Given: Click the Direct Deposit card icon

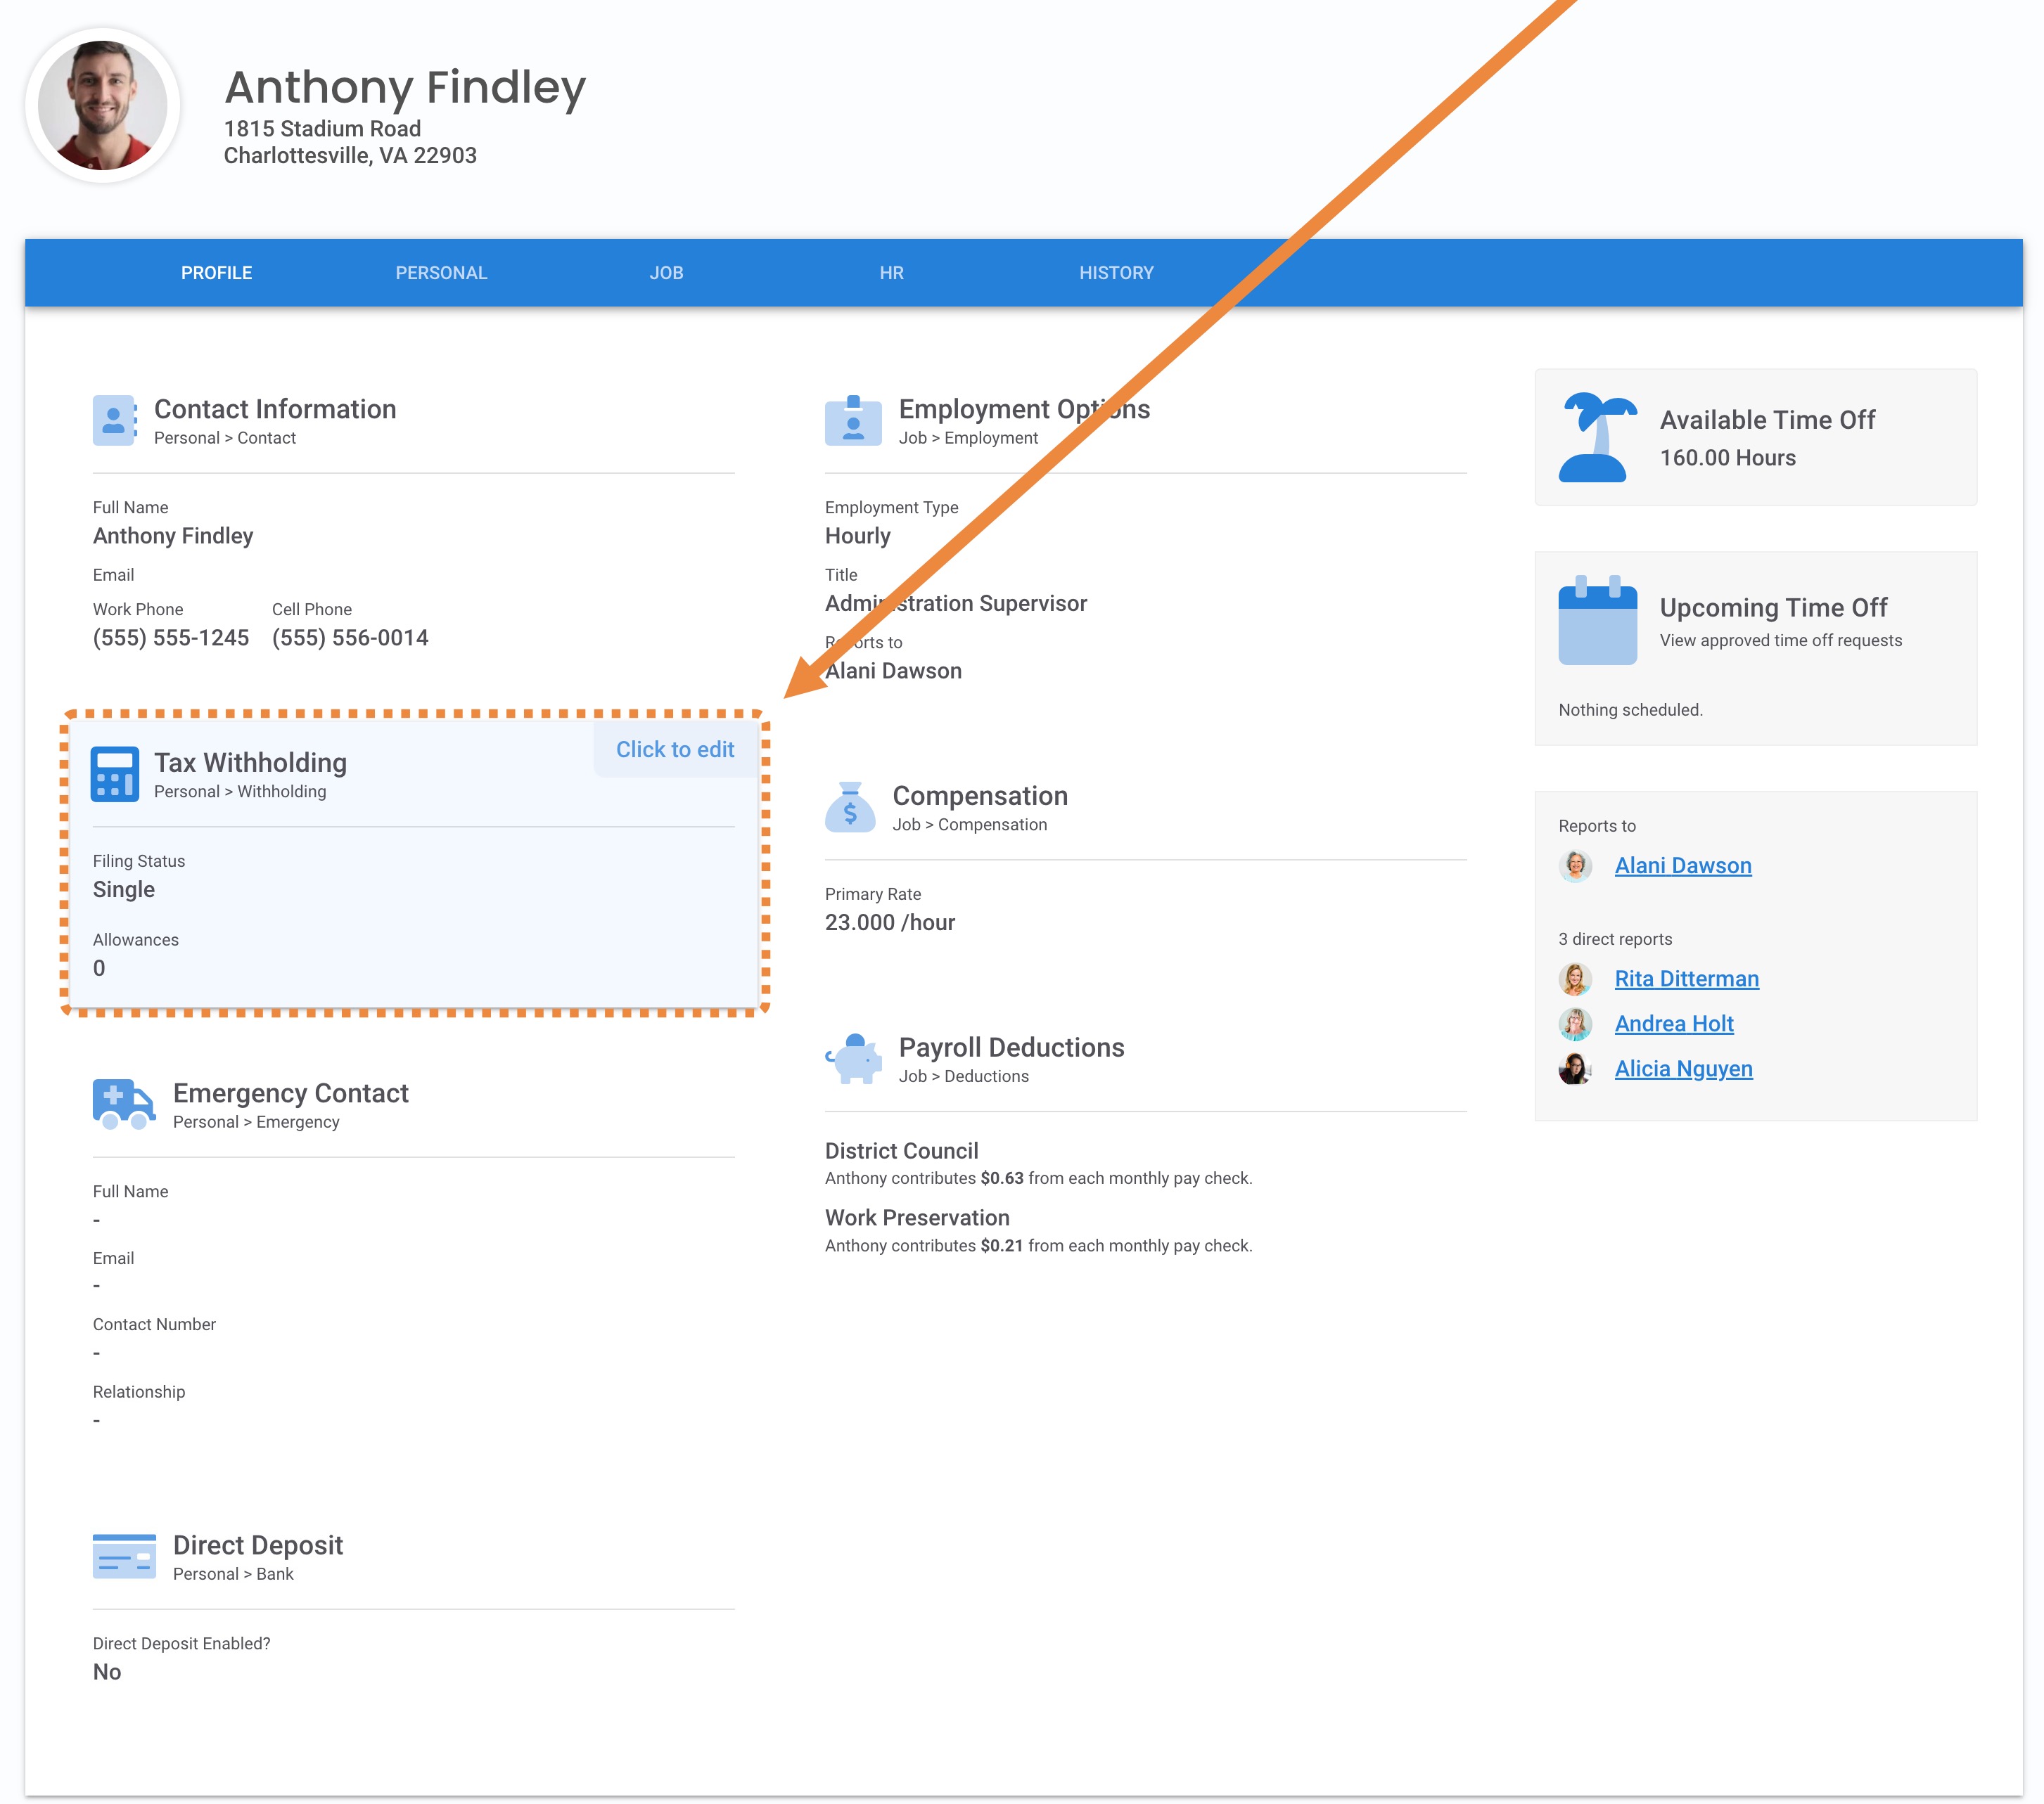Looking at the screenshot, I should click(x=124, y=1555).
